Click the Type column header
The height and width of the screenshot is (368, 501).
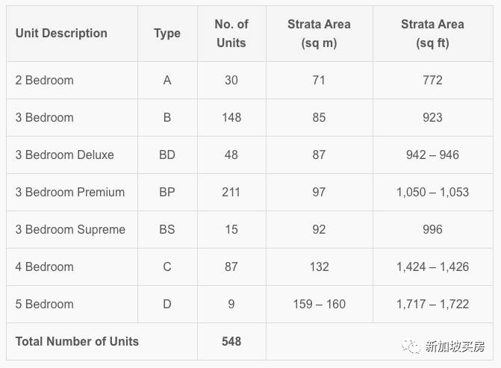click(x=167, y=34)
